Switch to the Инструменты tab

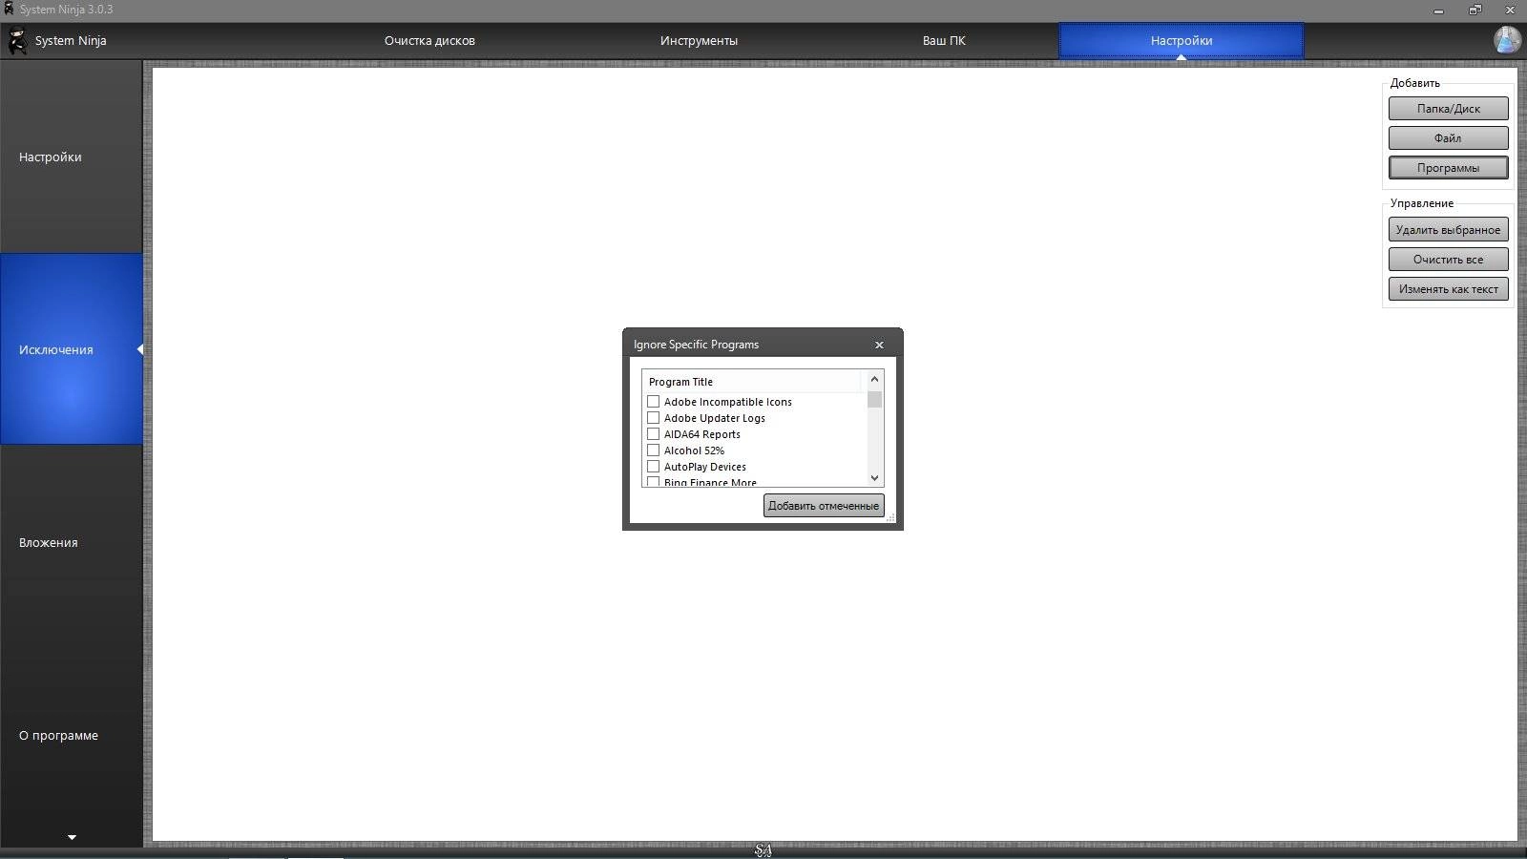tap(699, 41)
